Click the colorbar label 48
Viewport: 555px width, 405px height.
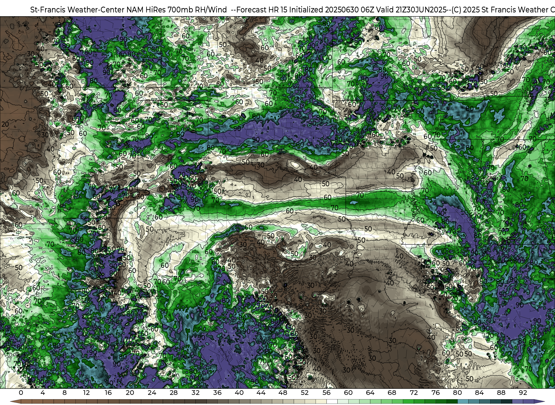283,393
